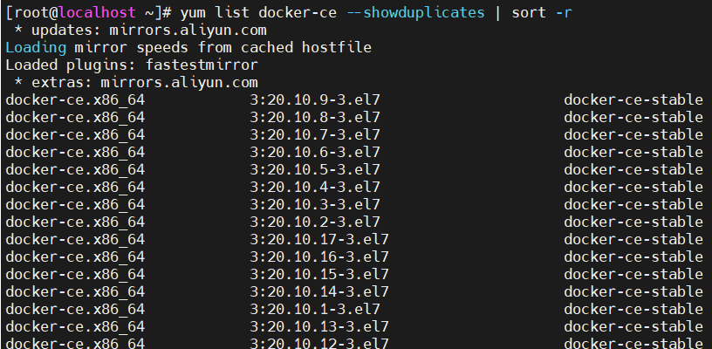Viewport: 712px width, 349px height.
Task: Select the 3:20.10.7-3.el7 version text
Action: (315, 134)
